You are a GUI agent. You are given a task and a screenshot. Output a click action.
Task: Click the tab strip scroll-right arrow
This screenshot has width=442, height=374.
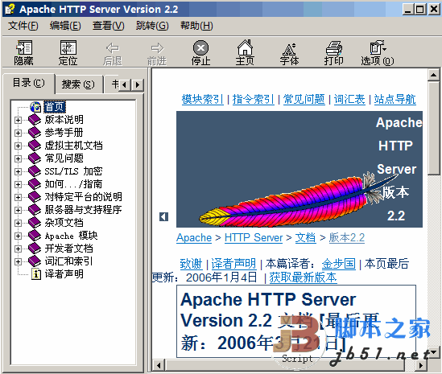click(138, 84)
